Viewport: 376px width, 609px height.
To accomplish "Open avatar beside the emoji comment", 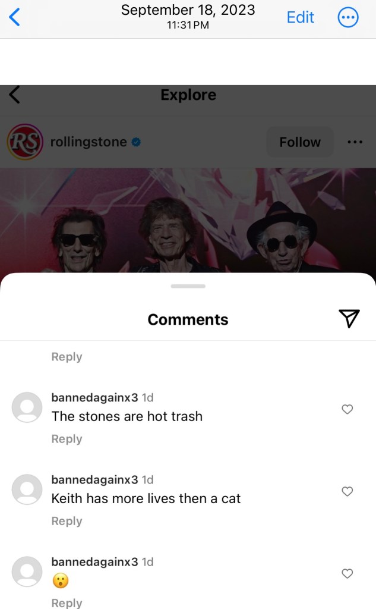I will click(x=27, y=572).
